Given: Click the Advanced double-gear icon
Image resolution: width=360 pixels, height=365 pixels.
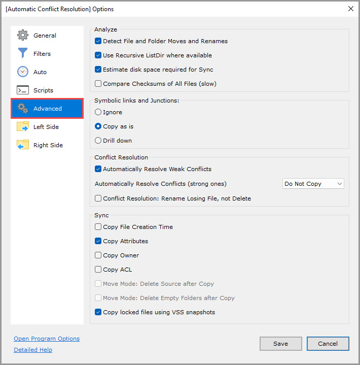Looking at the screenshot, I should [22, 108].
